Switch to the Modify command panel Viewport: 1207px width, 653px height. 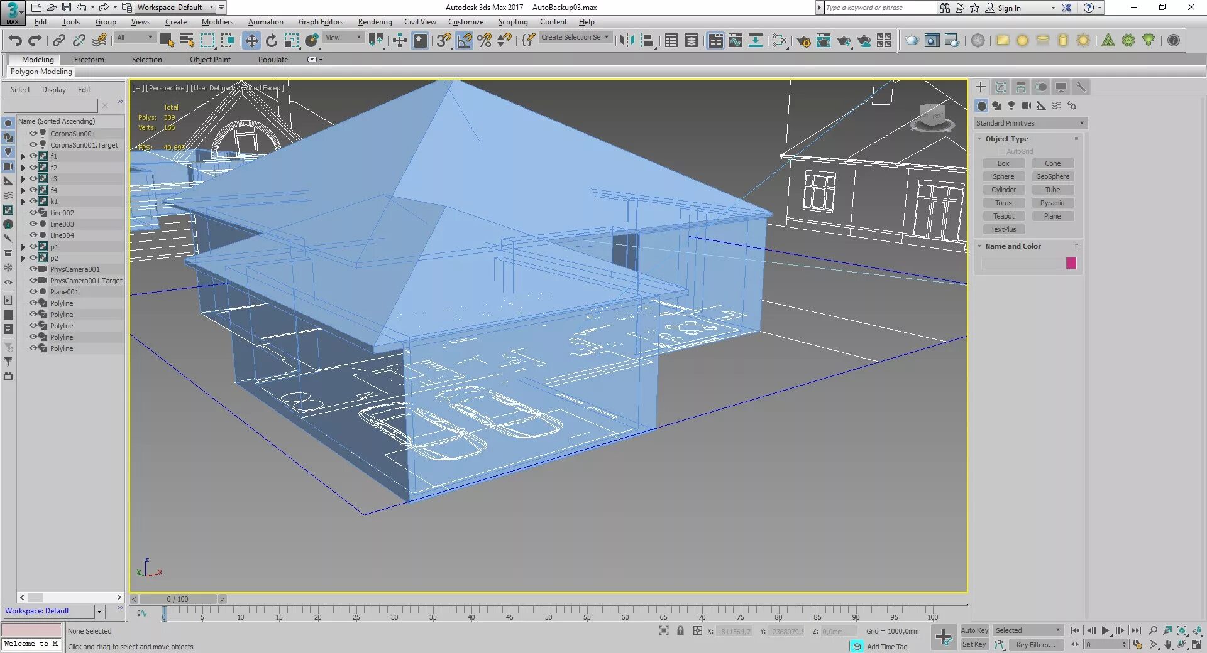(x=1001, y=87)
